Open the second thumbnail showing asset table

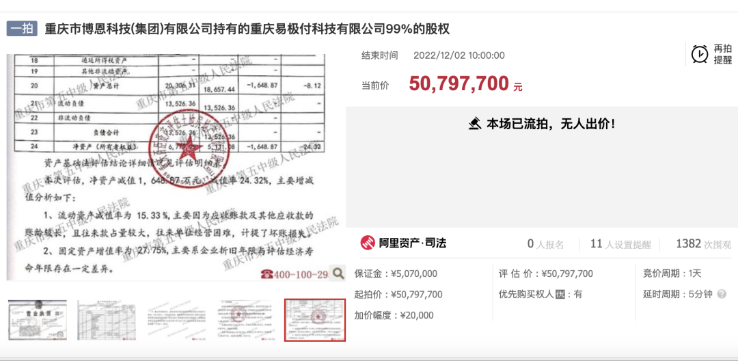tap(107, 320)
